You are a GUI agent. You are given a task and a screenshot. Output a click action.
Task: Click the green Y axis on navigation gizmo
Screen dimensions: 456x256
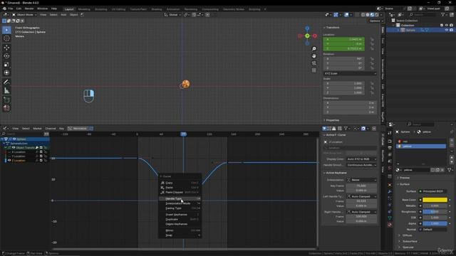tap(307, 36)
